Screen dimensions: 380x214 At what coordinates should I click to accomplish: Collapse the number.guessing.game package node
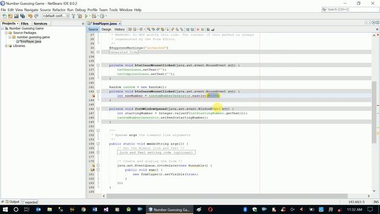[x=10, y=37]
